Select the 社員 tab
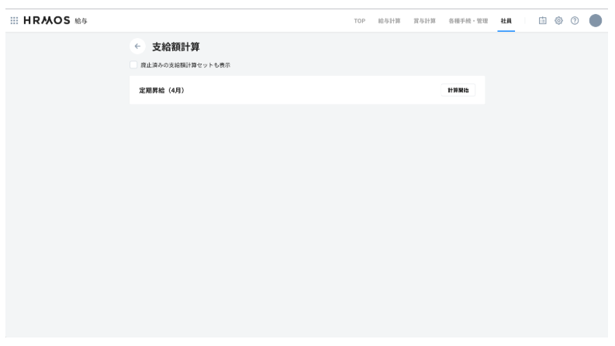615x346 pixels. coord(506,20)
